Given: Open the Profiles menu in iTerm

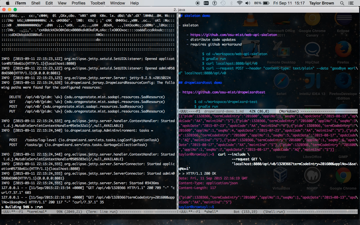Looking at the screenshot, I should [78, 3].
